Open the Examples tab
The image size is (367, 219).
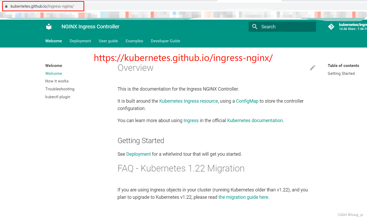(x=134, y=41)
